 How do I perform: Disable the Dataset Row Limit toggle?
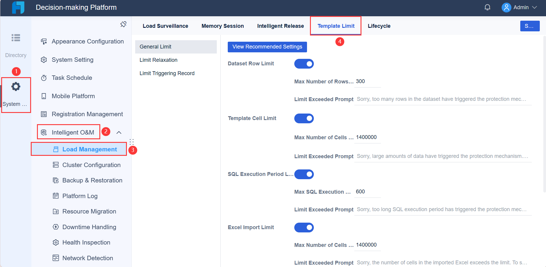coord(304,64)
